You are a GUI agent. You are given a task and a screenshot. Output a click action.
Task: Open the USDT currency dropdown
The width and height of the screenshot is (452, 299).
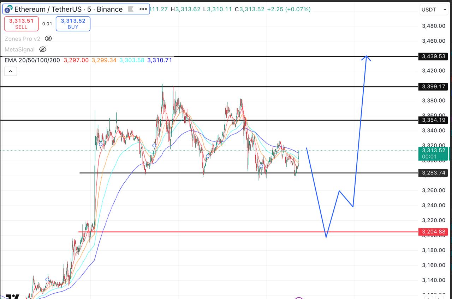point(434,10)
